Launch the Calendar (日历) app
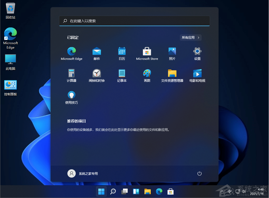The height and width of the screenshot is (198, 269). (122, 54)
